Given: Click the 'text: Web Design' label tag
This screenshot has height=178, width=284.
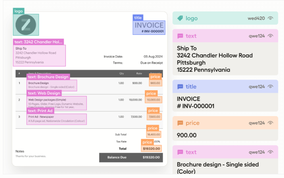Looking at the screenshot, I should [x=44, y=93].
